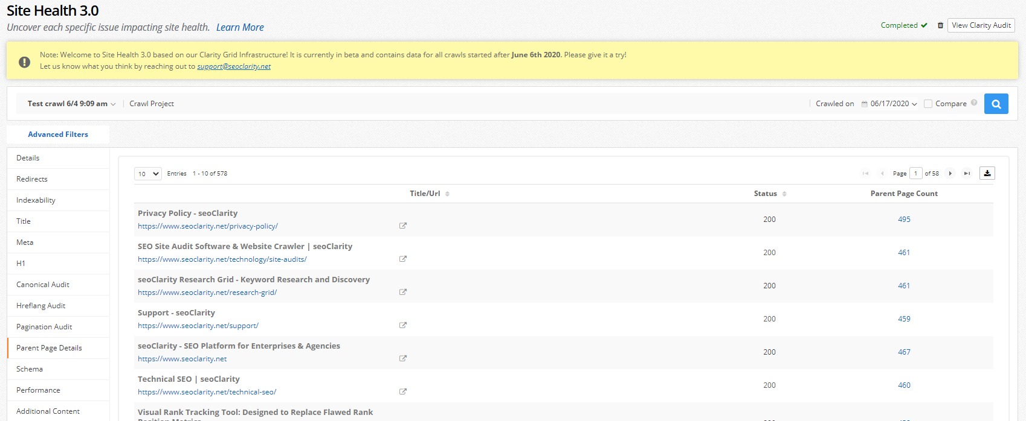Open the Test crawl 6/4 9:09 am dropdown
1026x421 pixels.
coord(71,104)
